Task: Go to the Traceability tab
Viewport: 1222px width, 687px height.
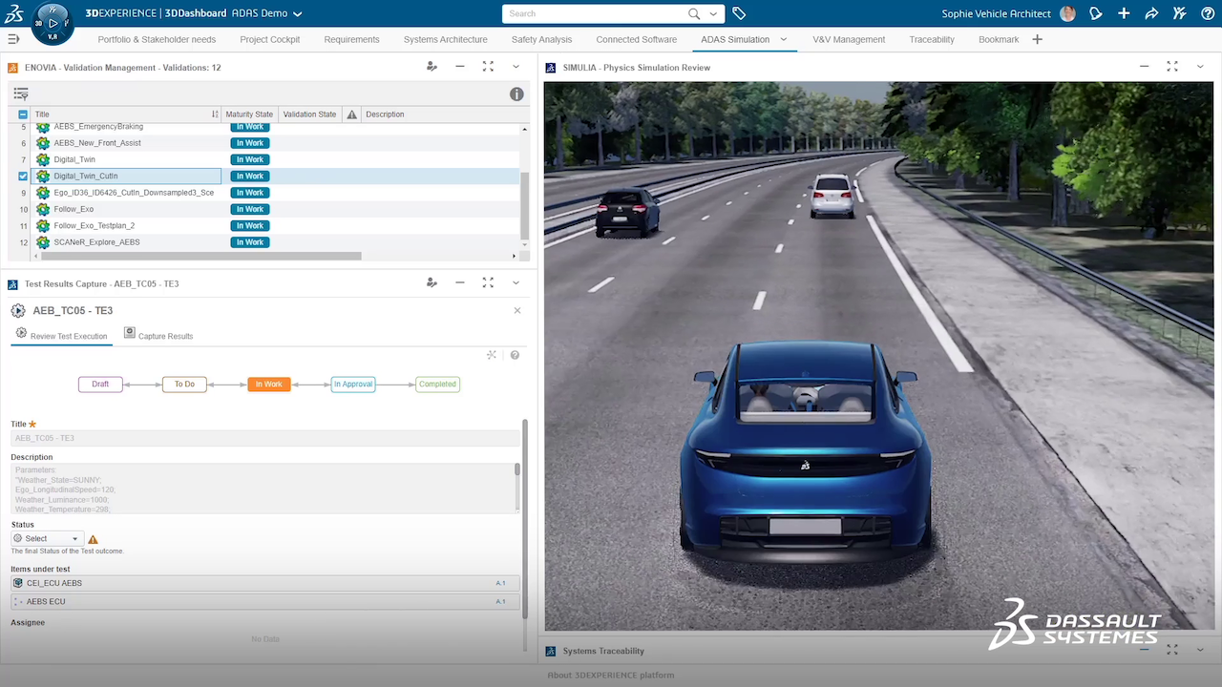Action: (932, 39)
